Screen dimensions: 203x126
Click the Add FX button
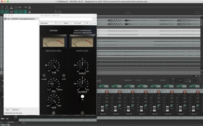click(8, 110)
